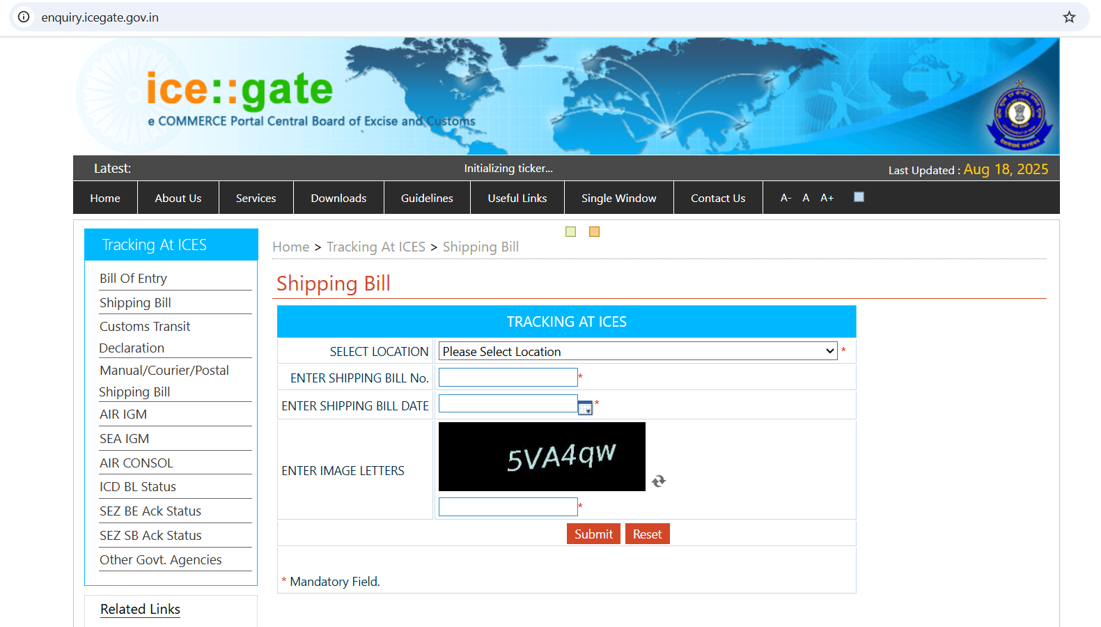The image size is (1101, 627).
Task: Open Bill Of Entry tracking
Action: (x=133, y=278)
